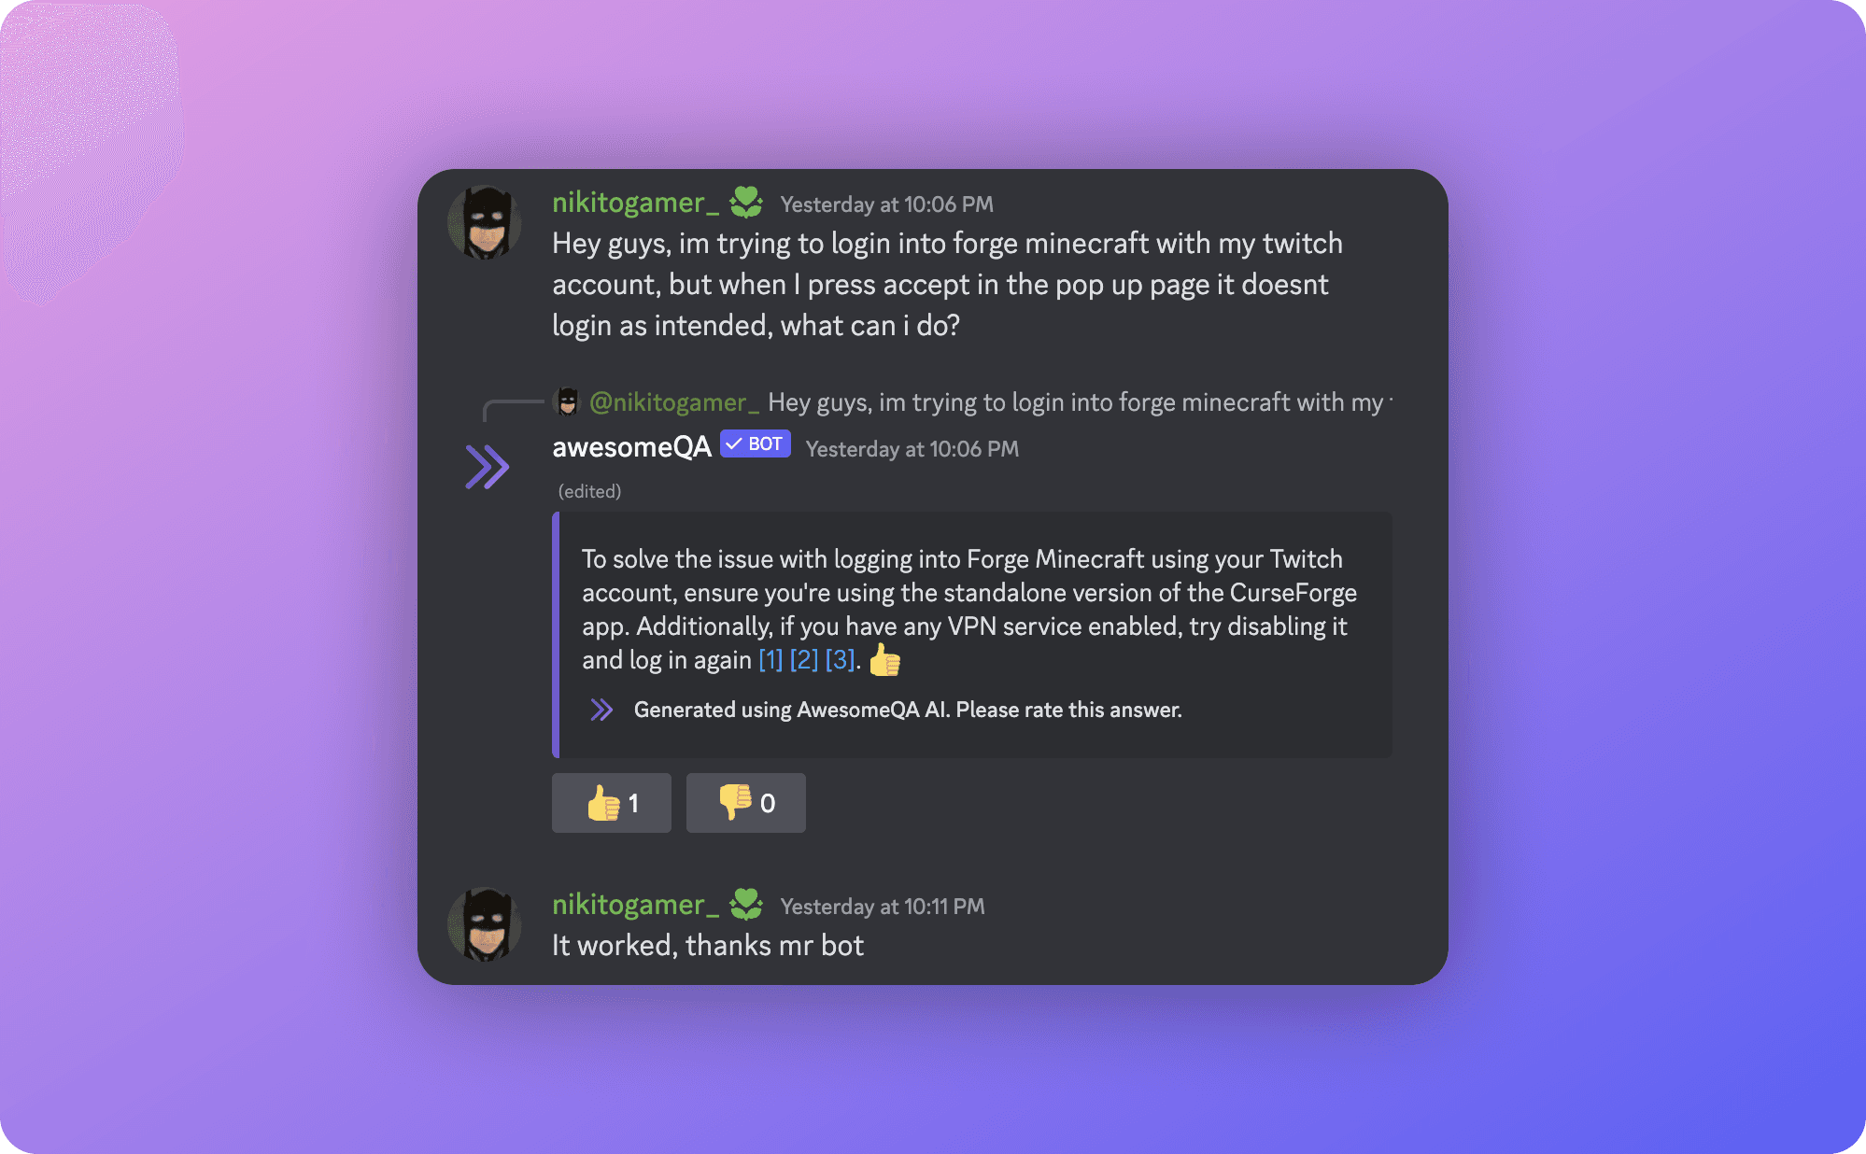1866x1154 pixels.
Task: Click the BOT verified badge
Action: point(756,444)
